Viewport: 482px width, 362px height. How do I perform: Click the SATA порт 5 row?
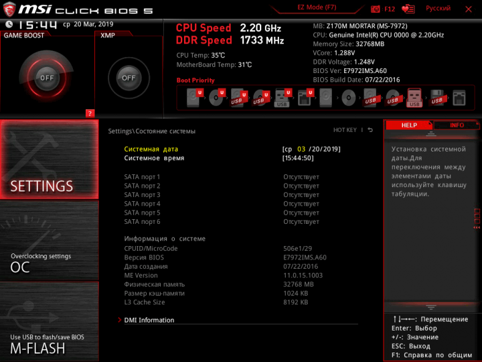click(x=222, y=213)
